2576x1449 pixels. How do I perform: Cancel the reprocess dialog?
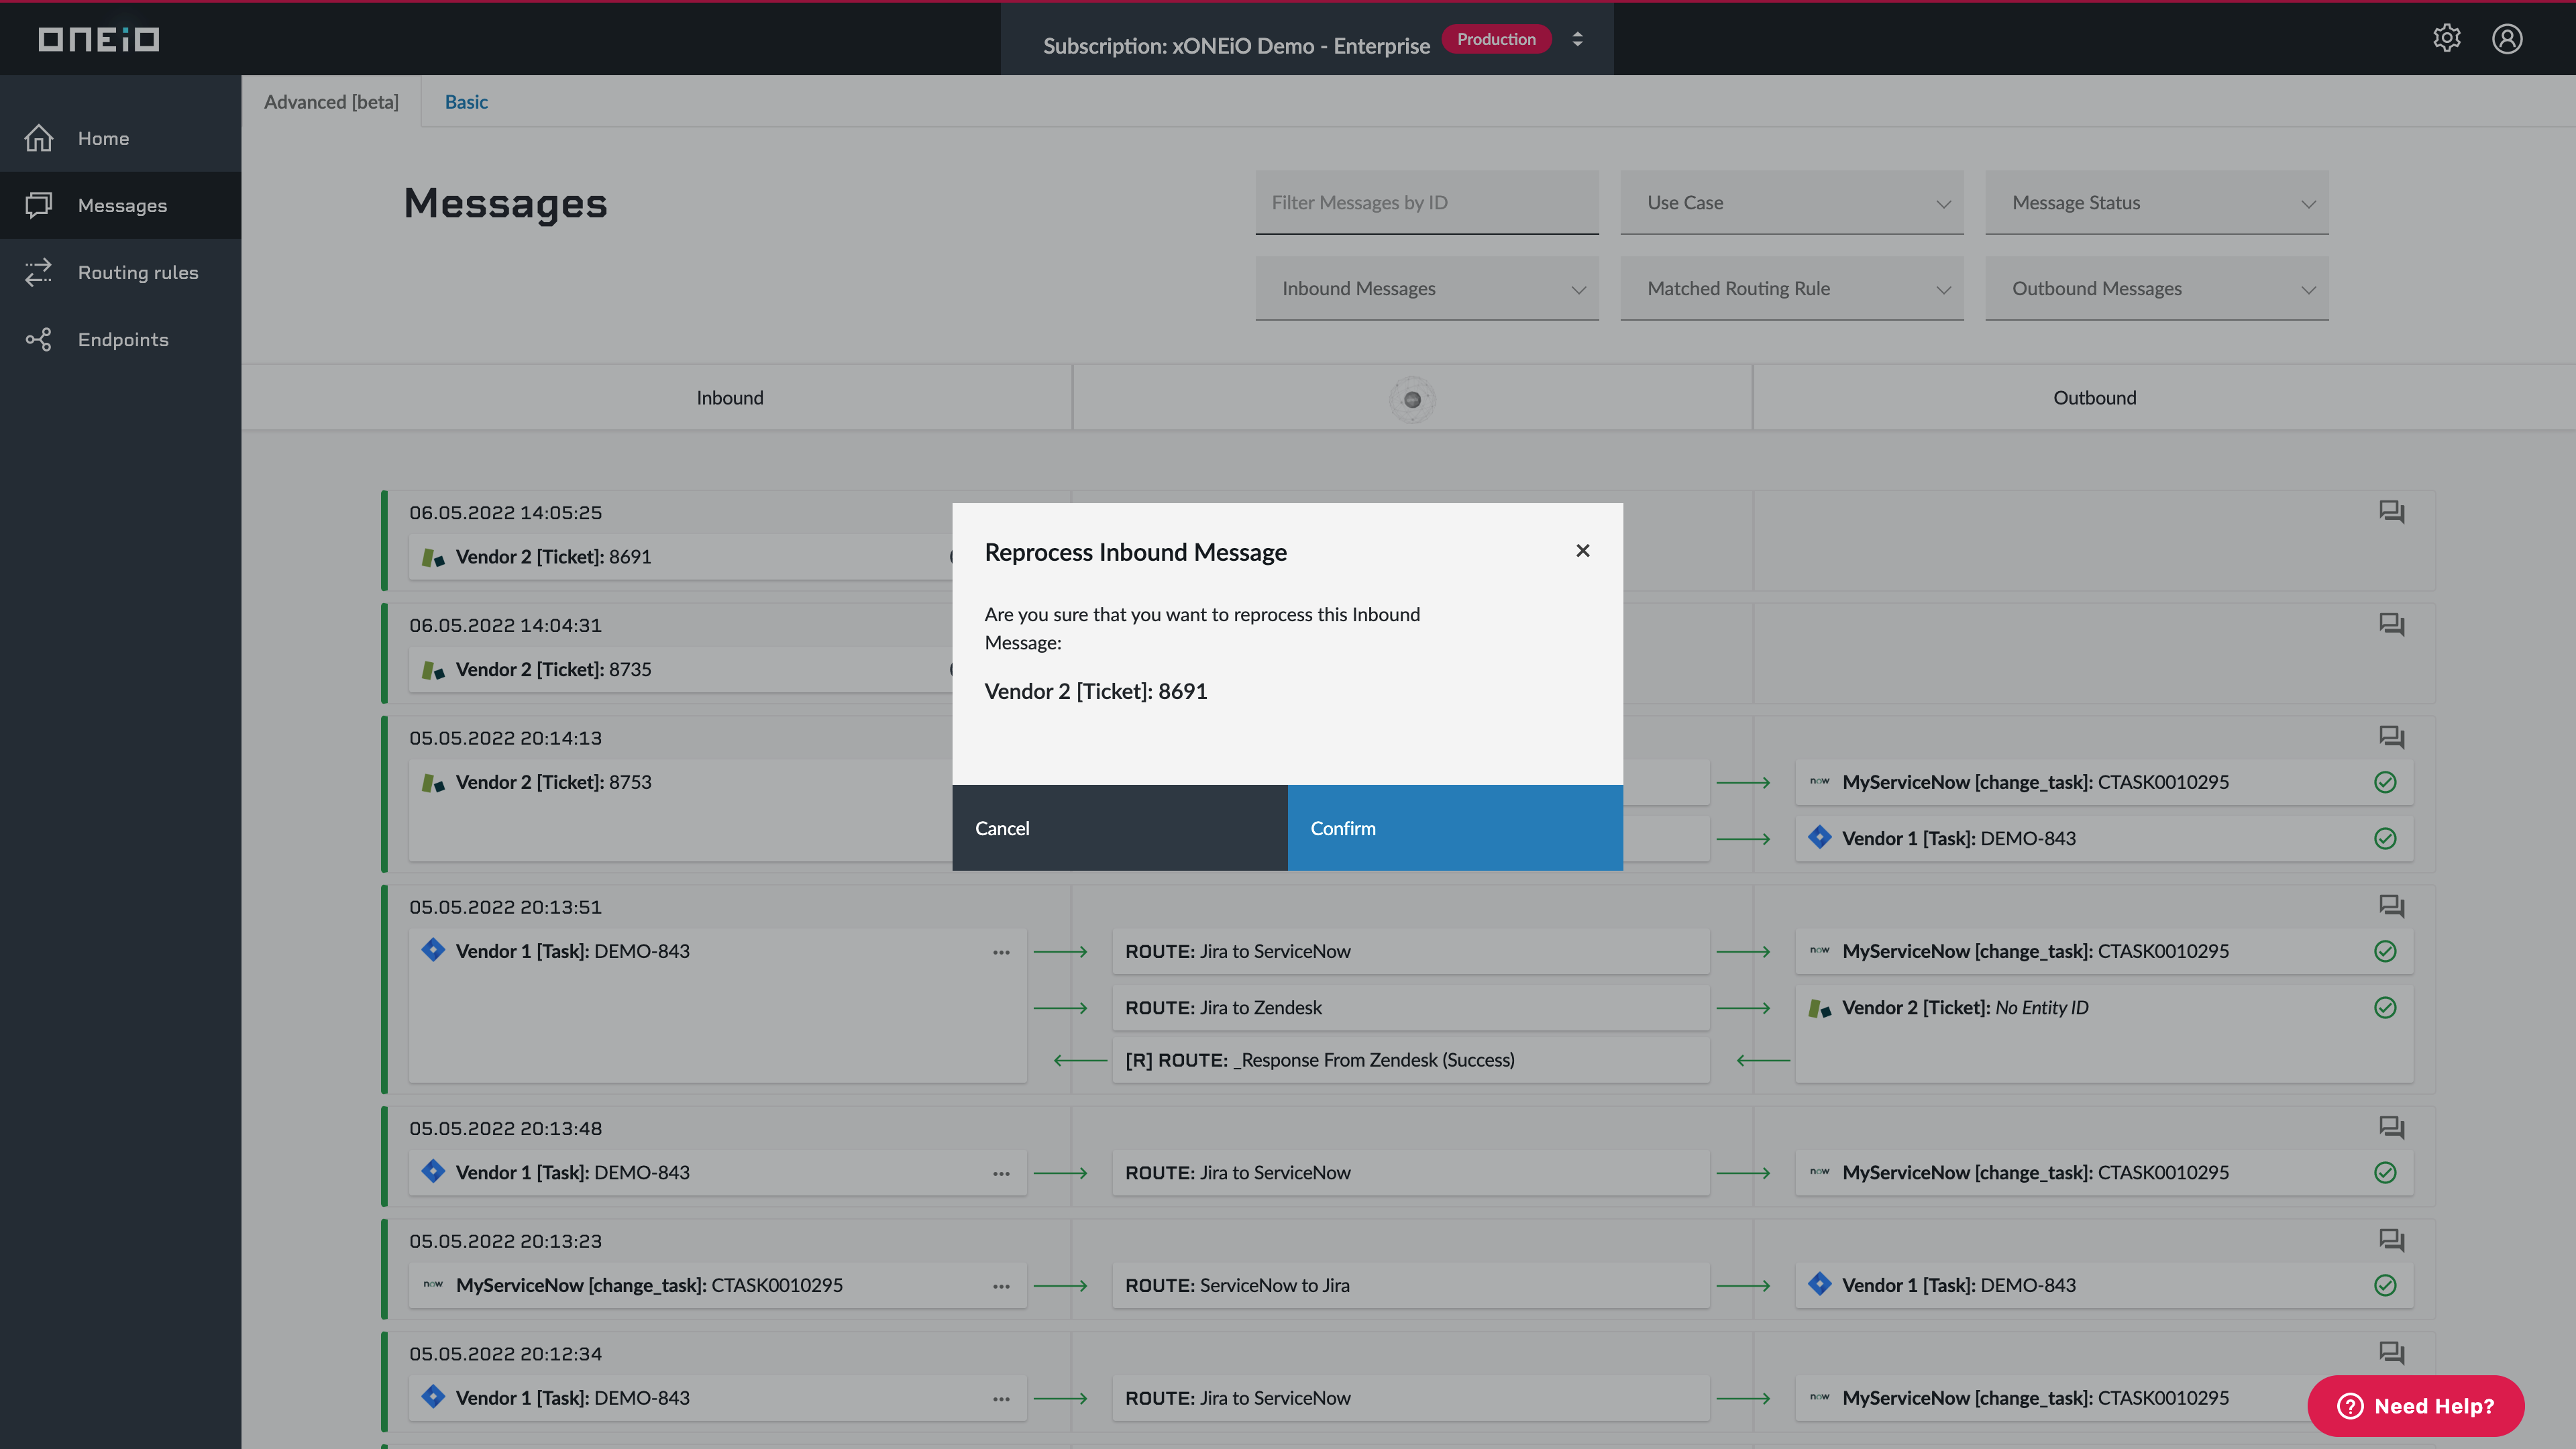pos(1120,828)
